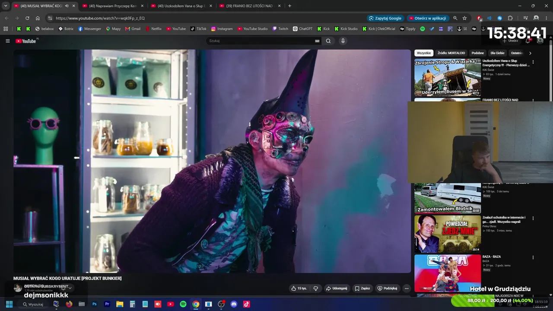Open Spotify from the taskbar

pyautogui.click(x=183, y=304)
